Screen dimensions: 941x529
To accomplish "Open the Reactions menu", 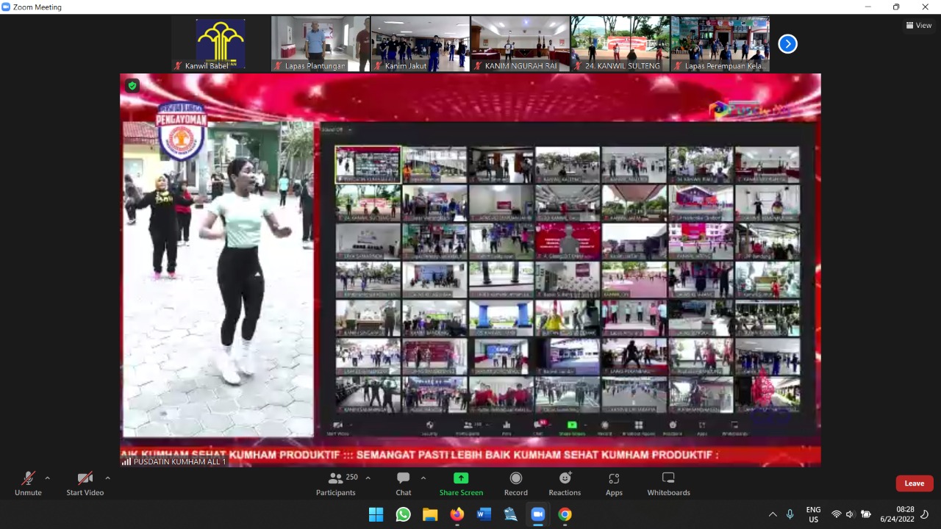I will 565,483.
